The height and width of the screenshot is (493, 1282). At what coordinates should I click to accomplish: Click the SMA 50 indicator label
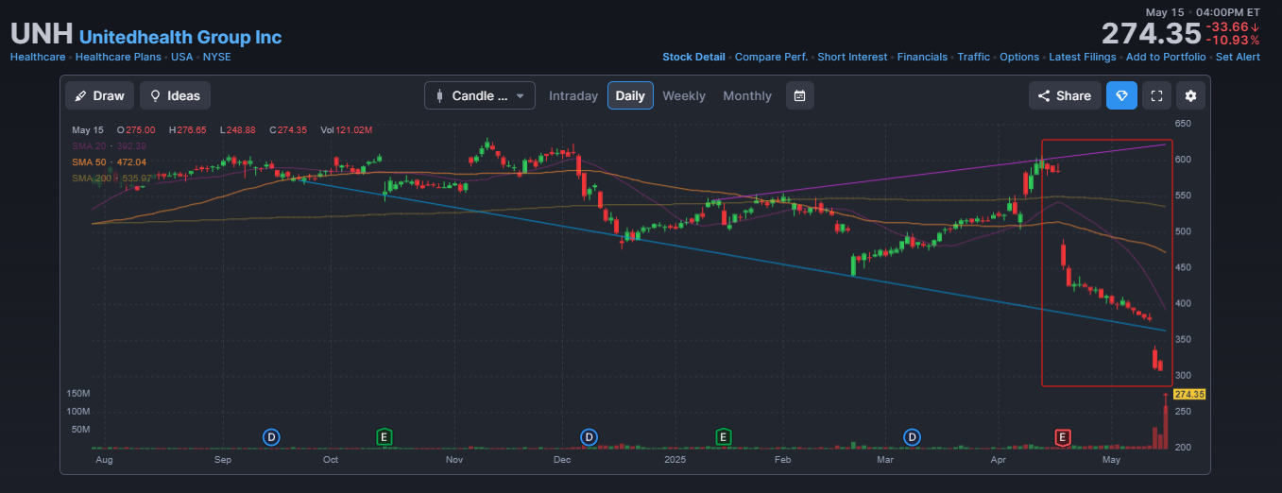click(110, 162)
